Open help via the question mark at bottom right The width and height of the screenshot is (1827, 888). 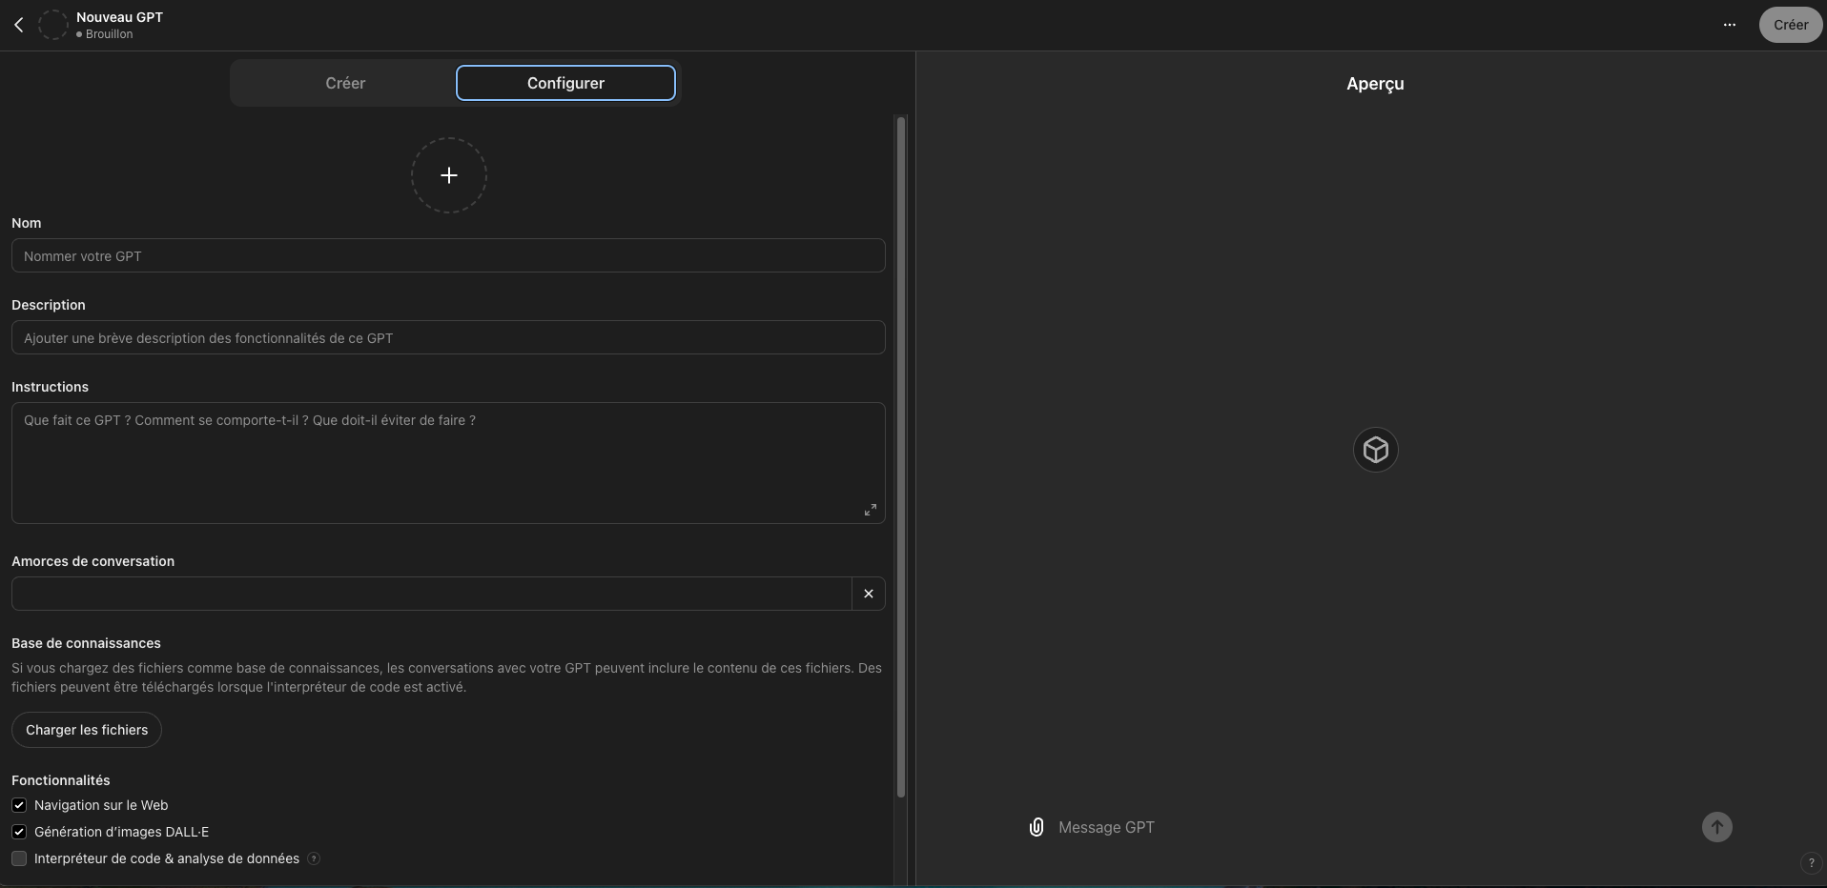pyautogui.click(x=1811, y=863)
